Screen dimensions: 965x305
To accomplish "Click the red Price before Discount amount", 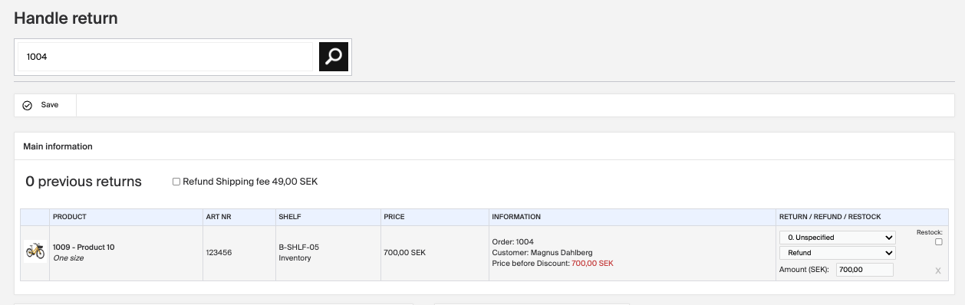I will tap(592, 264).
